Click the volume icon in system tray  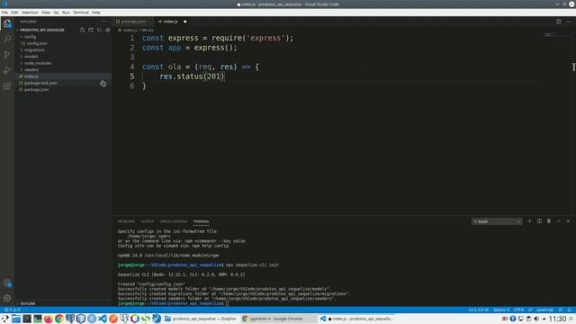[536, 319]
